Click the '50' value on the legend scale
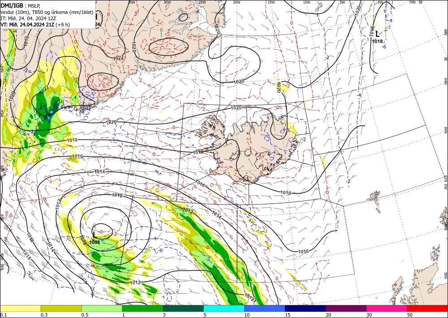 (410, 315)
